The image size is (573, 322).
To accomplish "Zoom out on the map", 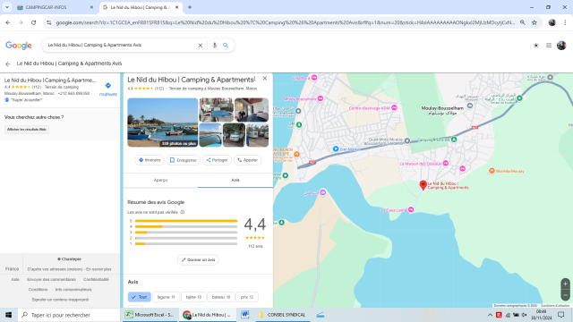I will click(565, 294).
